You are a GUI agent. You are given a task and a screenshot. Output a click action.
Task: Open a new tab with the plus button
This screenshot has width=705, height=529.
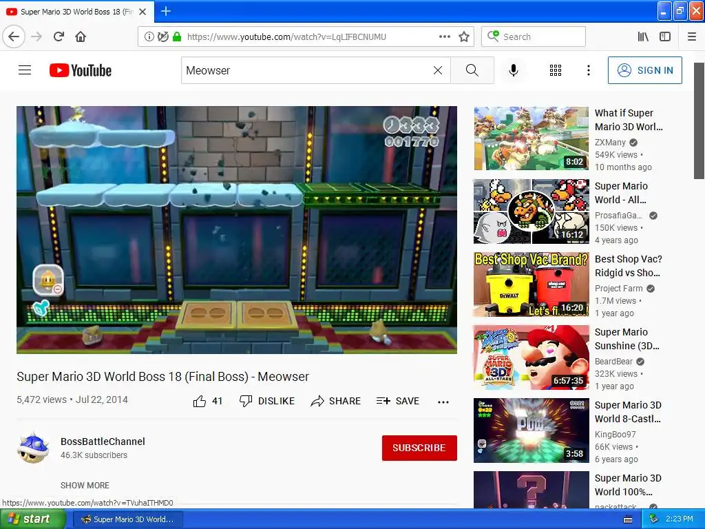coord(165,11)
